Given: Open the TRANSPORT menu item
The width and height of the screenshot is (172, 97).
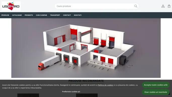Looking at the screenshot, I should point(55,15).
